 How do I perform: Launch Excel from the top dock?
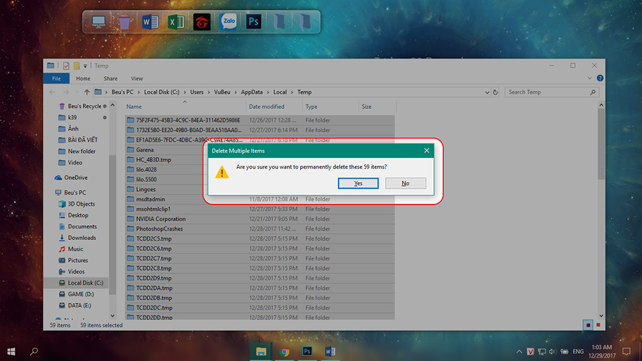point(176,21)
